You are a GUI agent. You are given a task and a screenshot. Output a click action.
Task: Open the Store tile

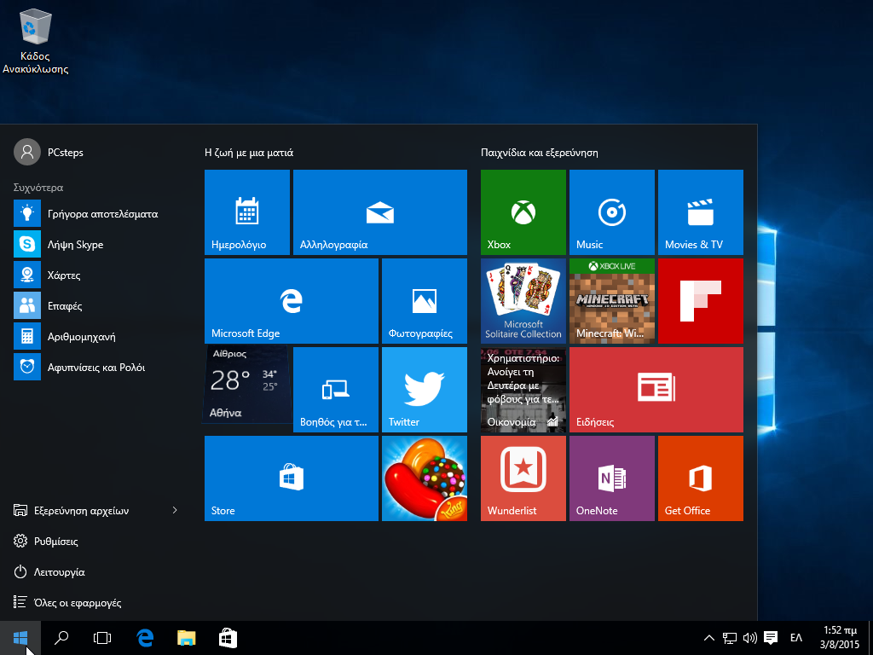tap(291, 478)
